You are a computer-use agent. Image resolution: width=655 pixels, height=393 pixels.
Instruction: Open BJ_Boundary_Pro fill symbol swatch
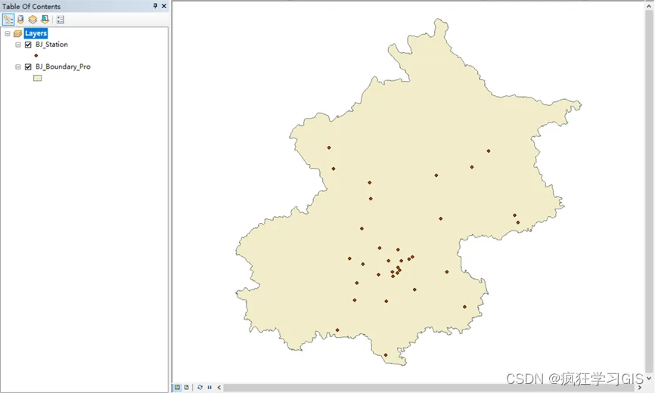pos(38,78)
